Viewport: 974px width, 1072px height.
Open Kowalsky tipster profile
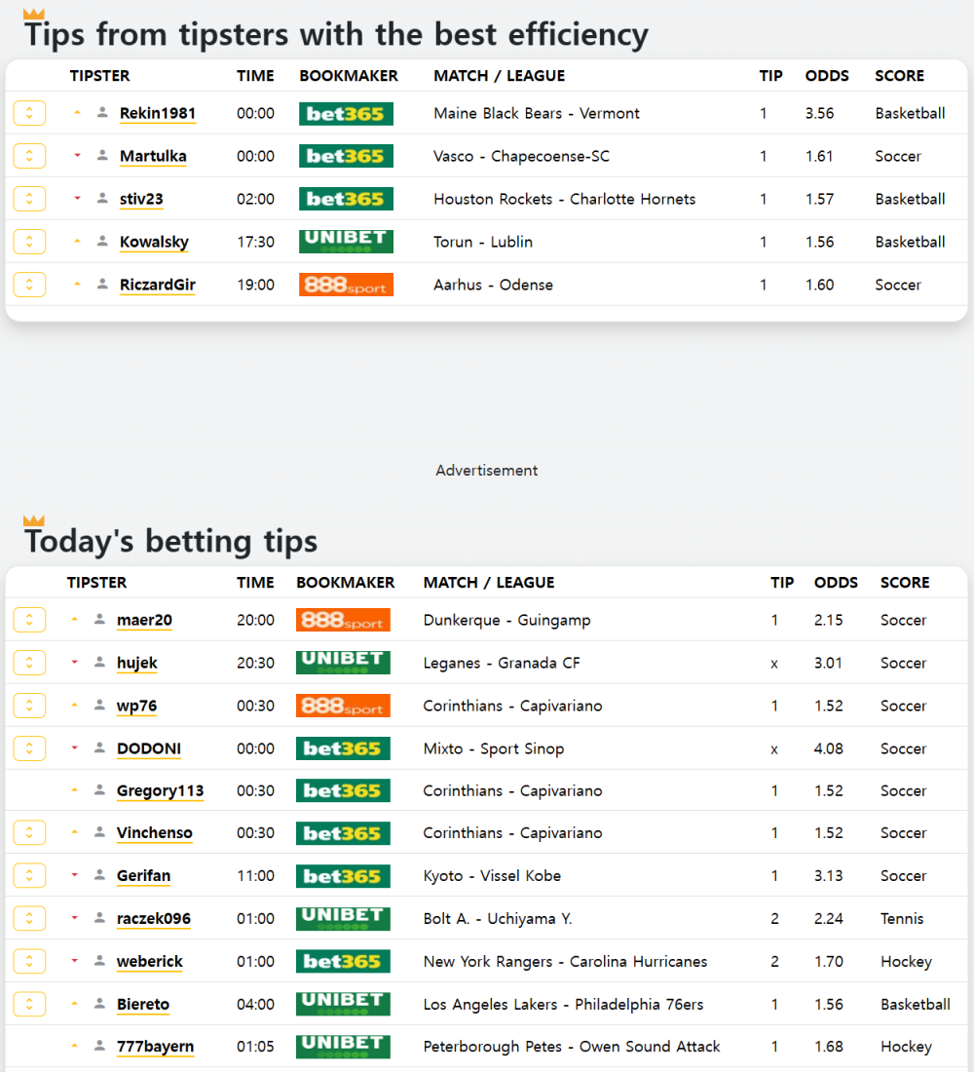tap(154, 242)
